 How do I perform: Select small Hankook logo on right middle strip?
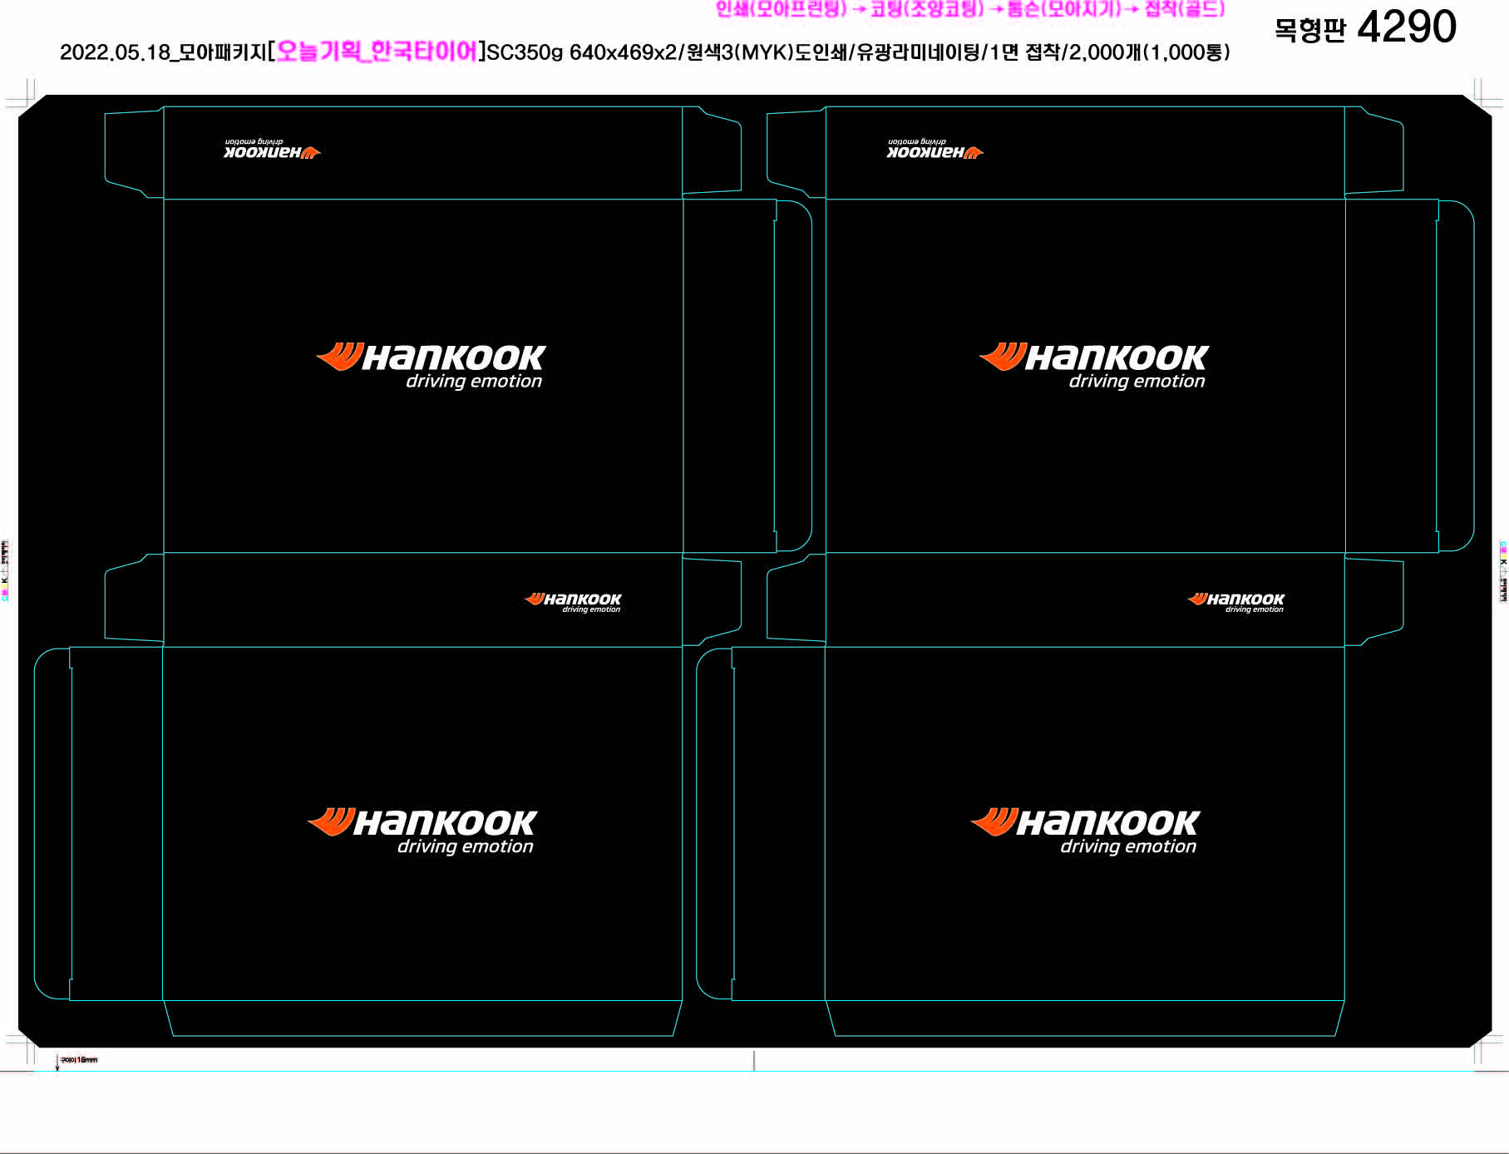[1236, 602]
